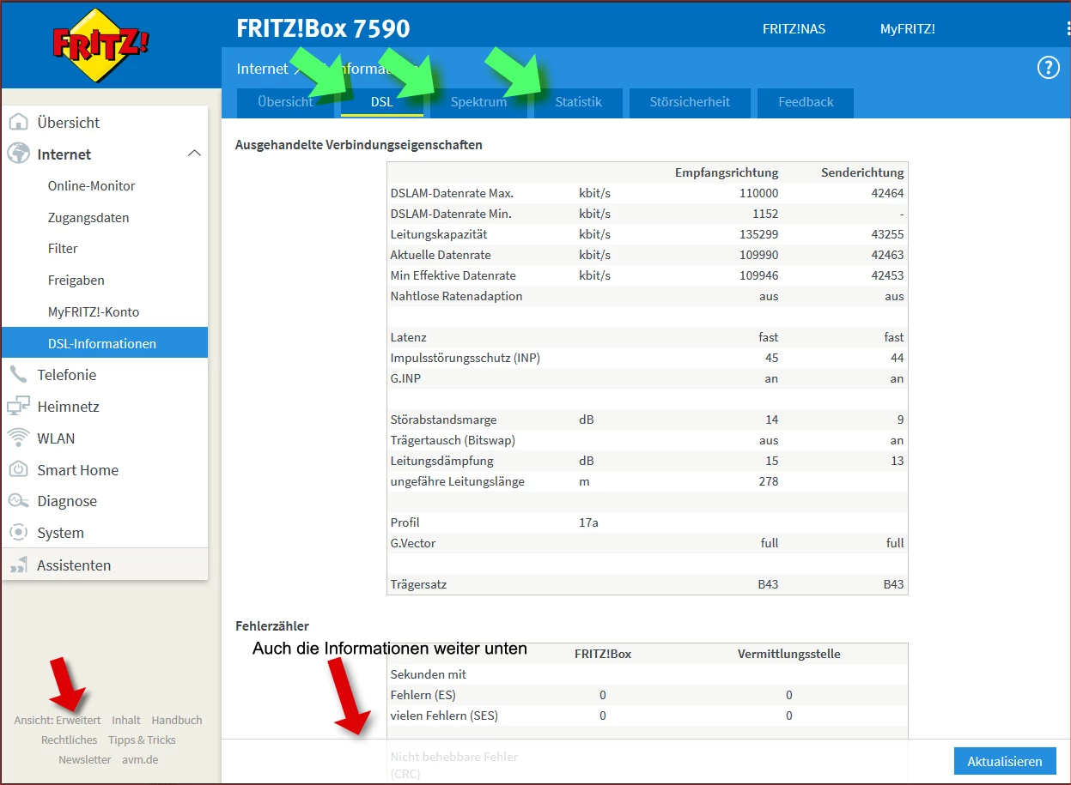The height and width of the screenshot is (785, 1071).
Task: Click Impulsstörungsschutz (INP) row label
Action: click(466, 358)
